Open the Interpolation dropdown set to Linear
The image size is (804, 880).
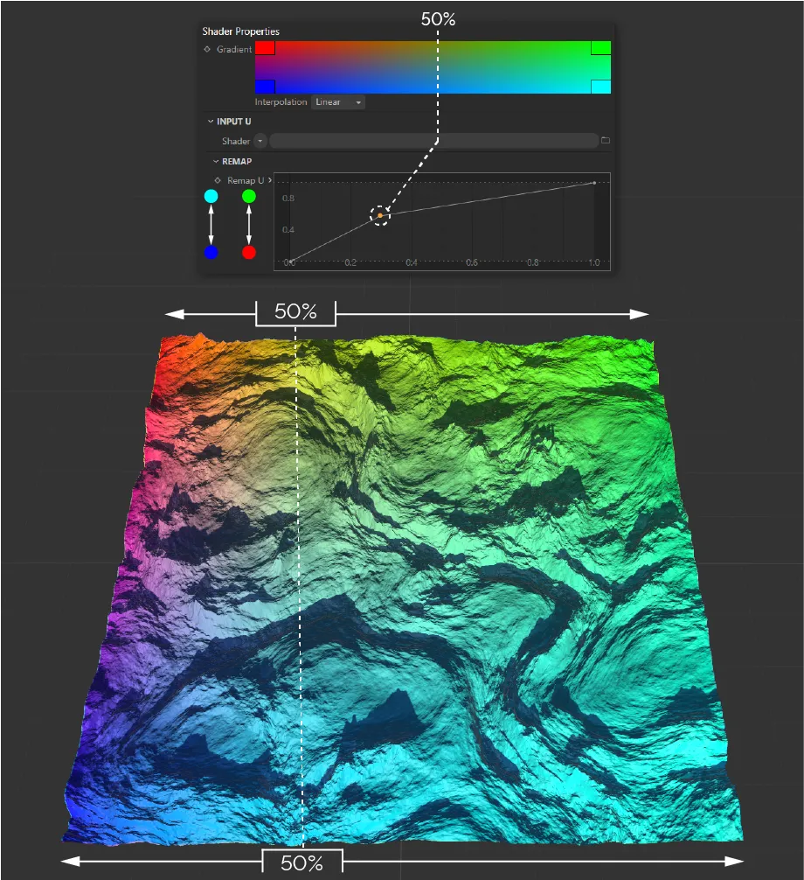tap(338, 102)
